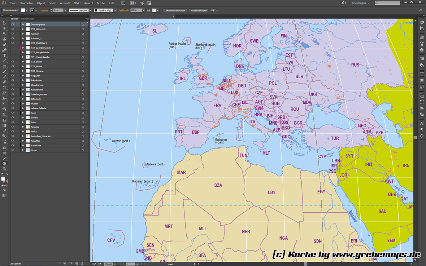426x266 pixels.
Task: Select the Lasso tool
Action: pos(4,39)
